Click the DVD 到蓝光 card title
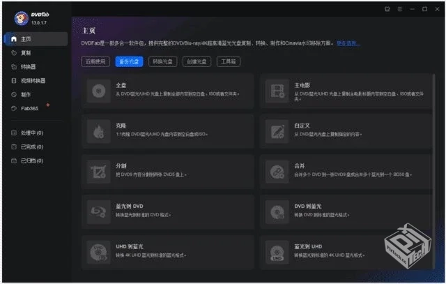446x284 pixels. [308, 207]
